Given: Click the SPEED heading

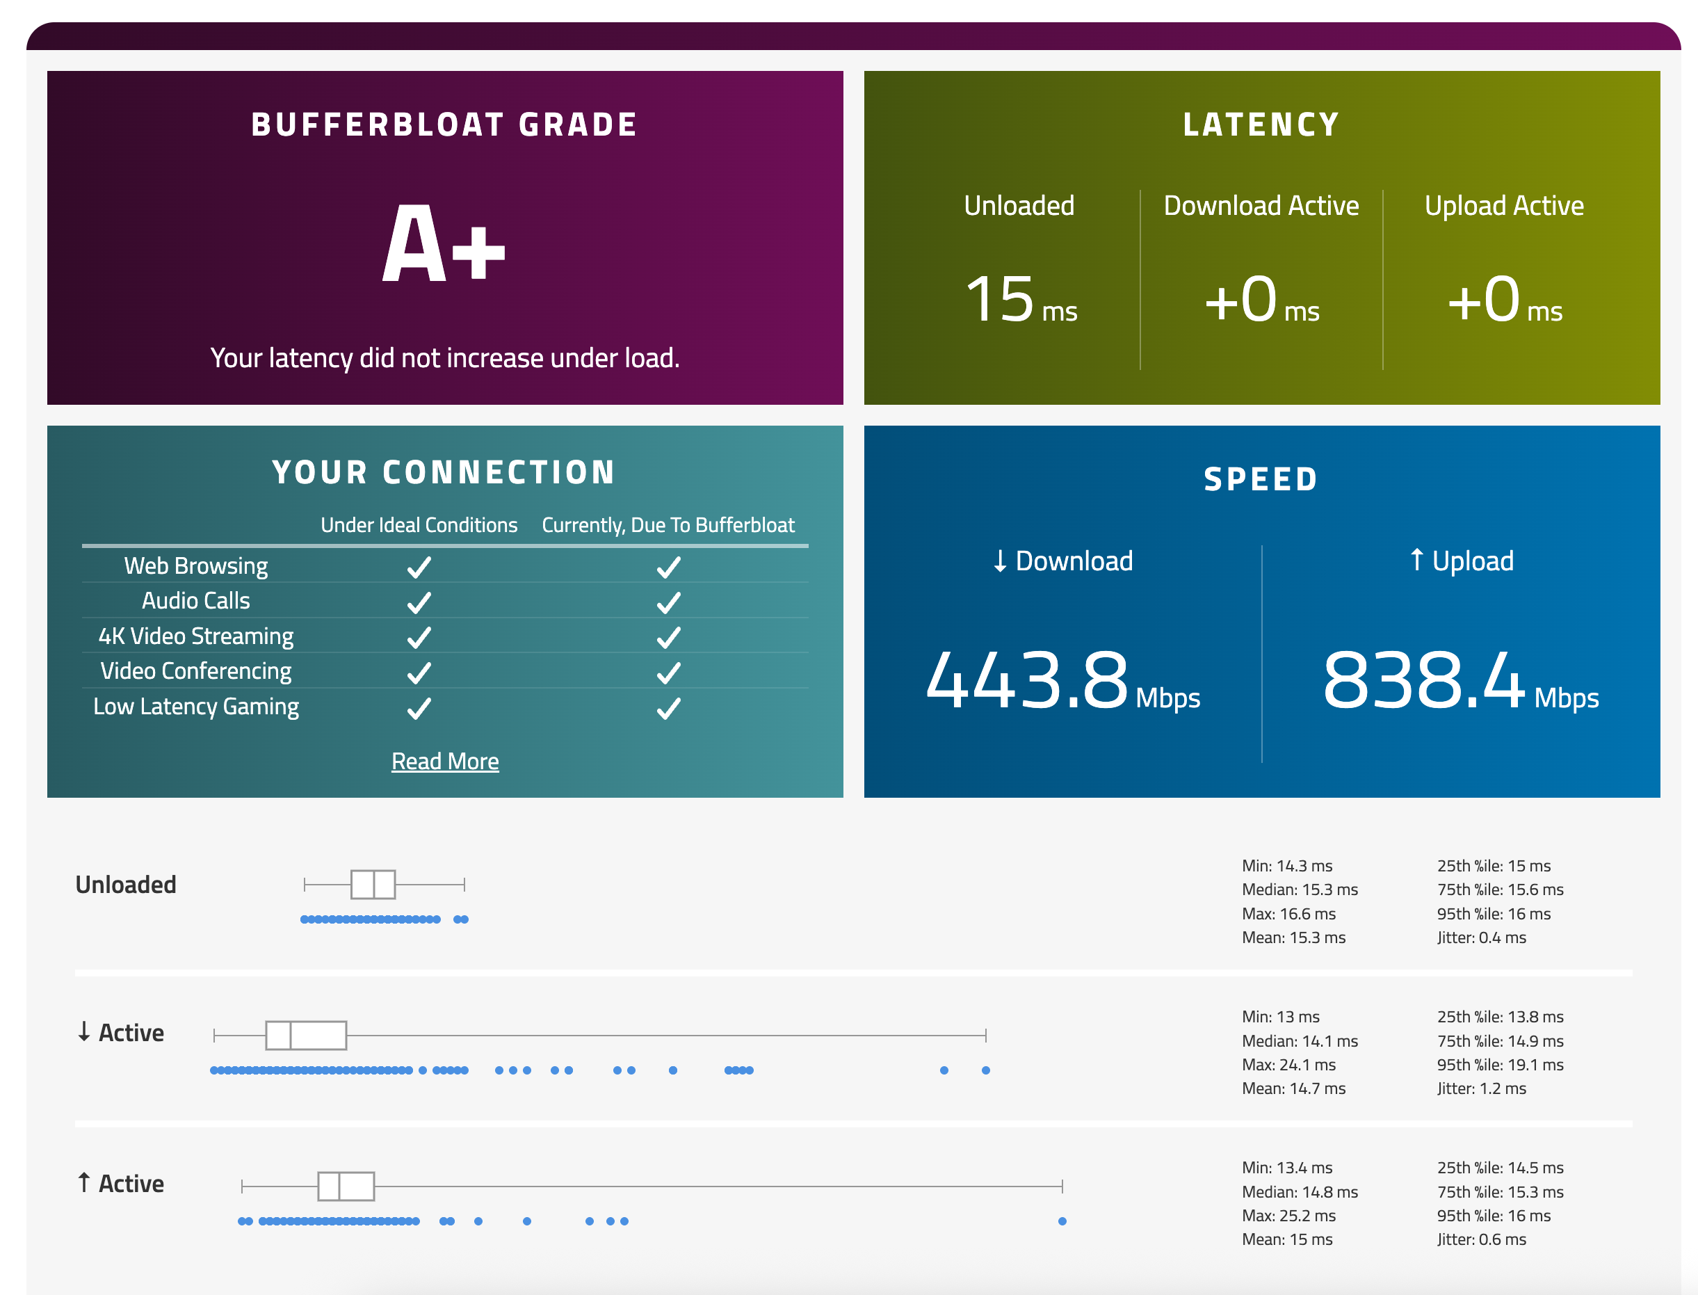Looking at the screenshot, I should 1261,478.
